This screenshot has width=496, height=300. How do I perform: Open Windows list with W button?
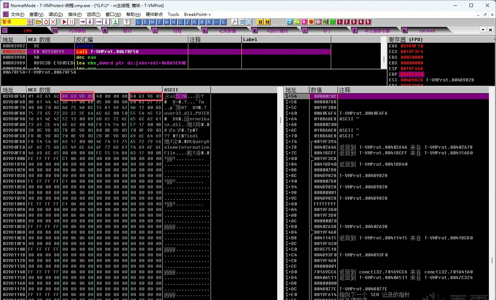(x=167, y=22)
